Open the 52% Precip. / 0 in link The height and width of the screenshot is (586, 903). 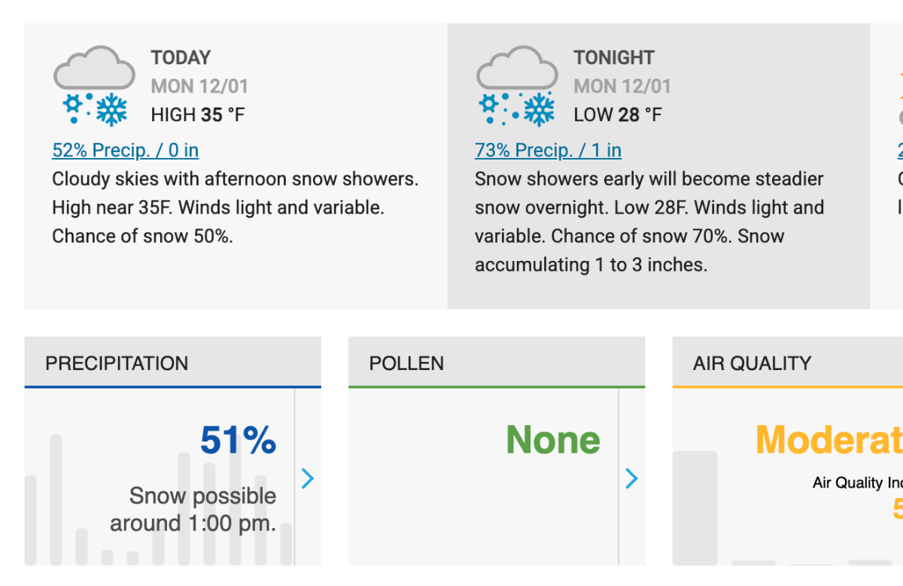point(125,150)
